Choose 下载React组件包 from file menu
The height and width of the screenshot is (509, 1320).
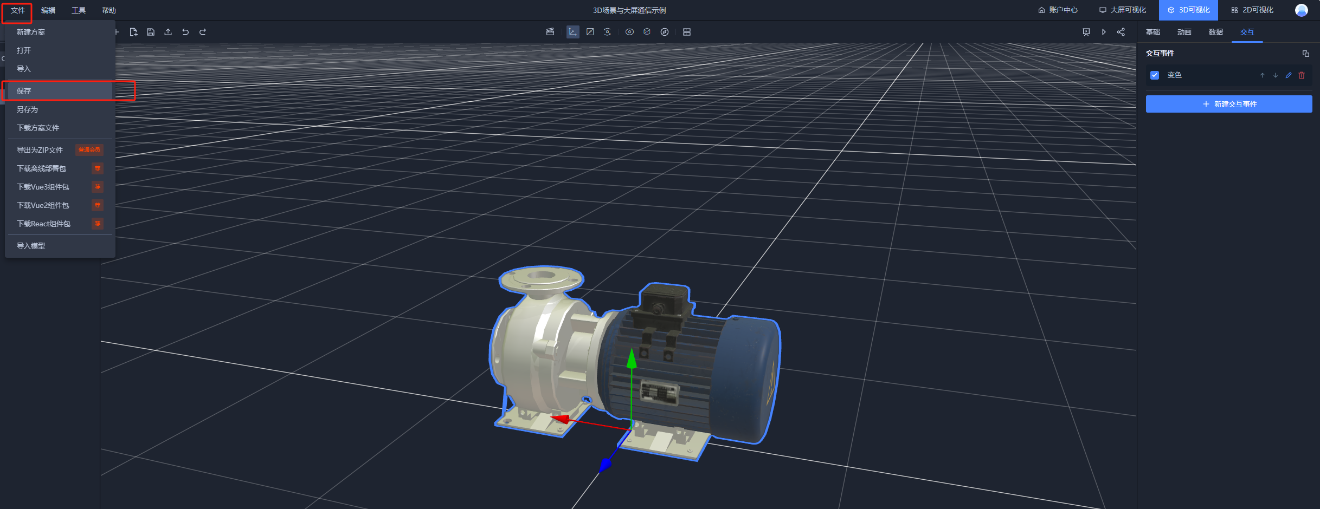(60, 224)
